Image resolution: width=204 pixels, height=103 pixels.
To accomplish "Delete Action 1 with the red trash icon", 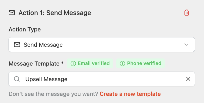I will click(187, 13).
